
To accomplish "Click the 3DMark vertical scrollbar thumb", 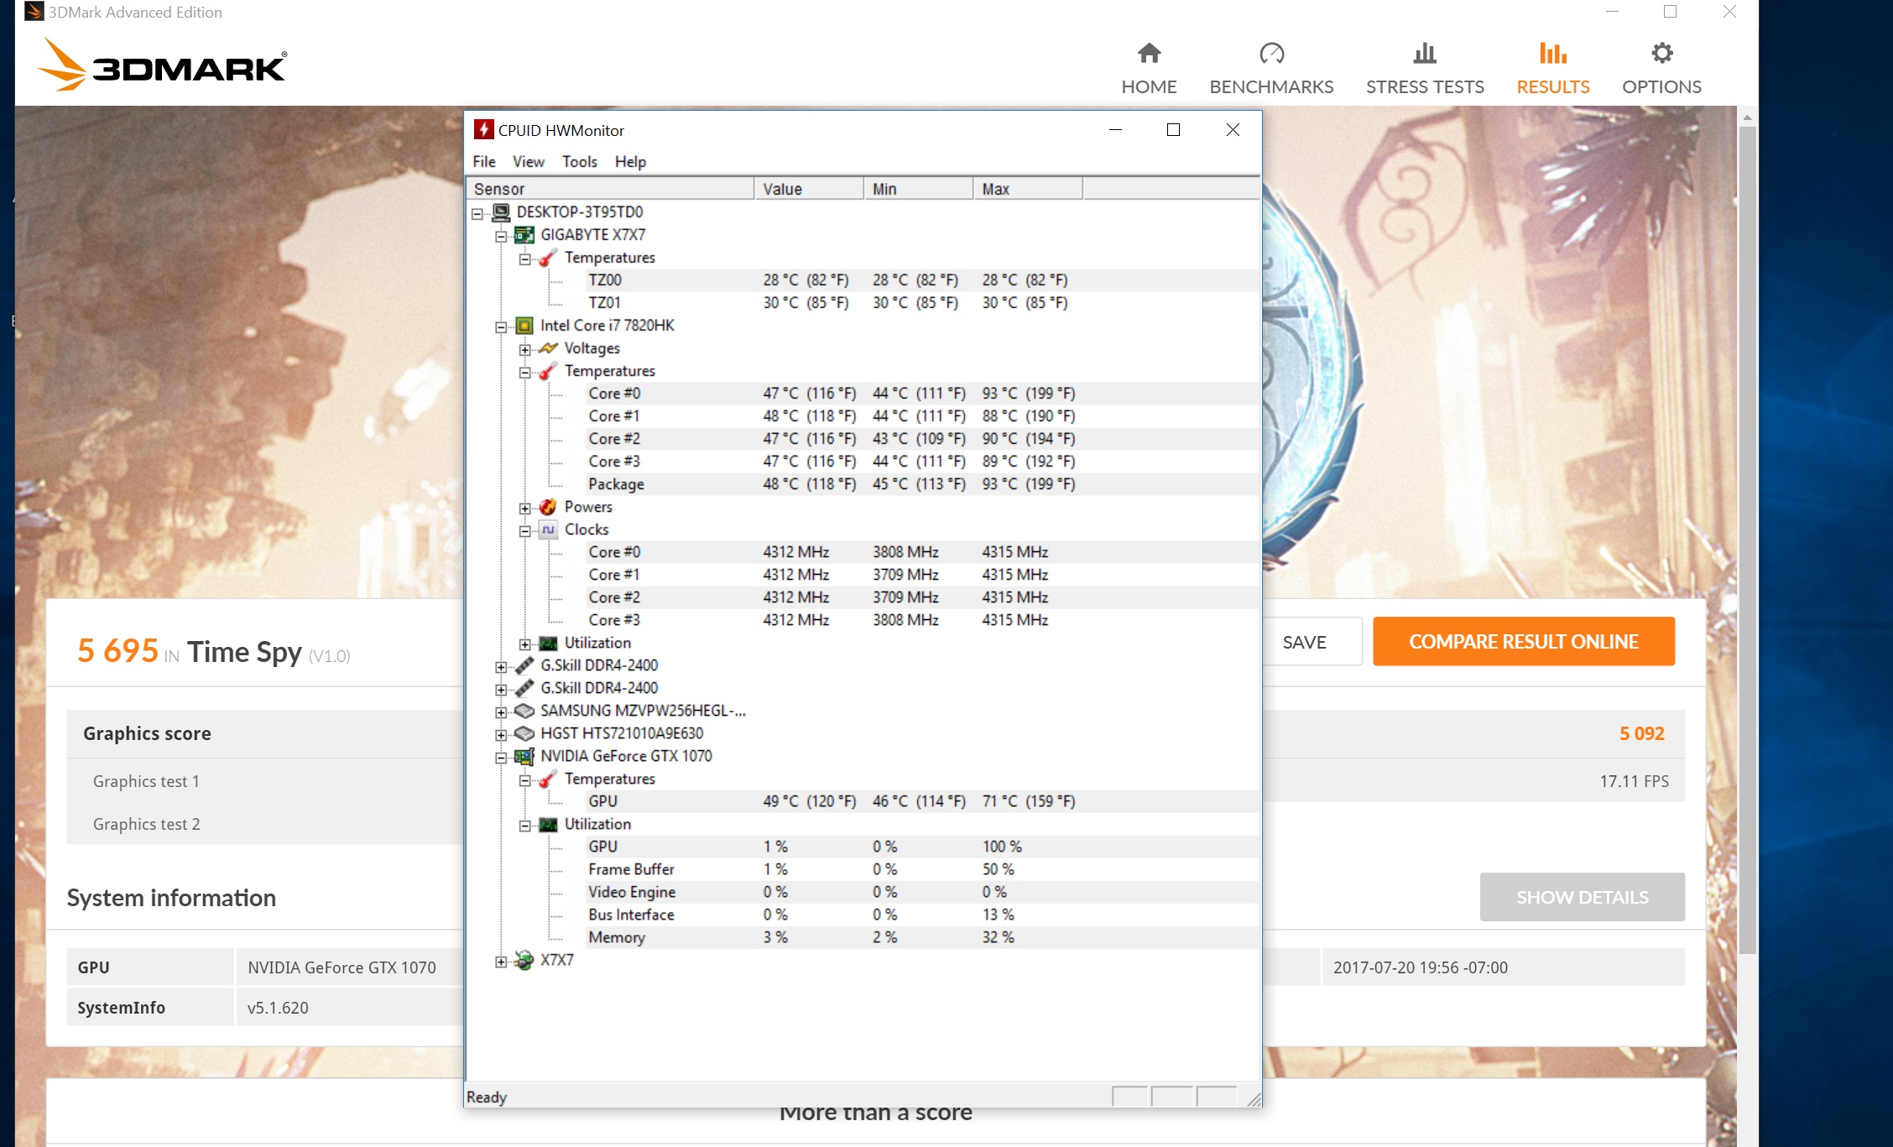I will point(1747,540).
